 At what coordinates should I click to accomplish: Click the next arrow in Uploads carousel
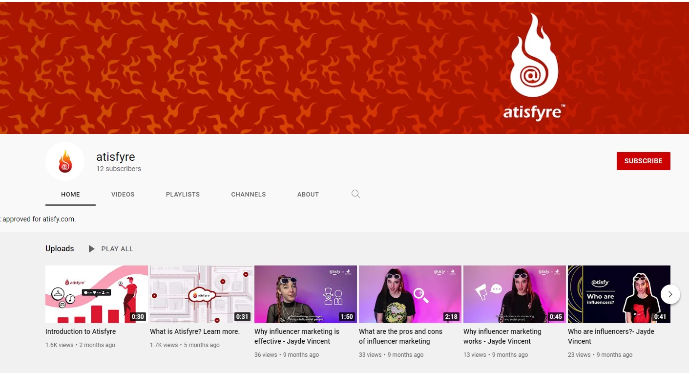click(x=670, y=294)
